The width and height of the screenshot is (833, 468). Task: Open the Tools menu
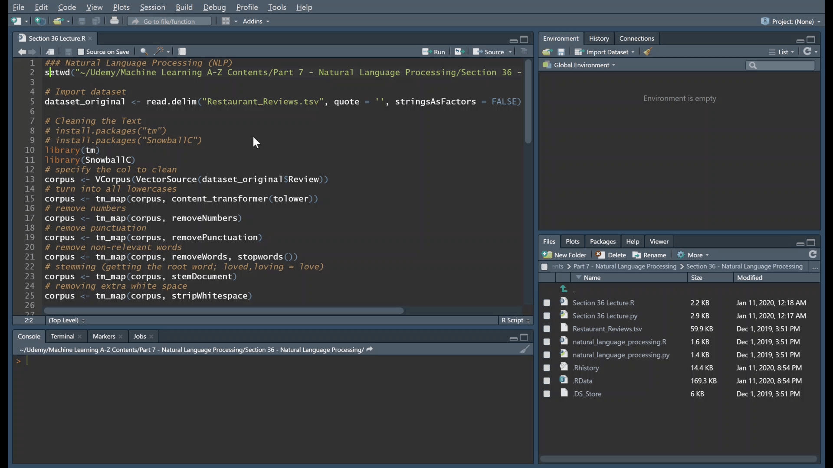click(277, 7)
